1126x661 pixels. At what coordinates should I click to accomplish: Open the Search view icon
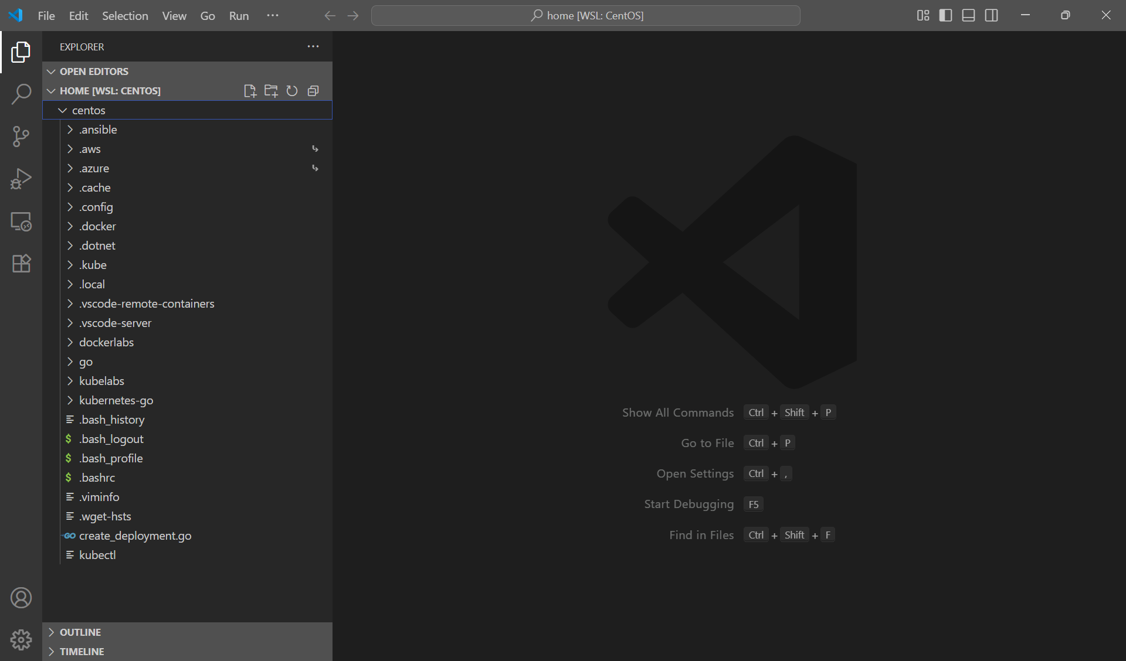[x=21, y=94]
